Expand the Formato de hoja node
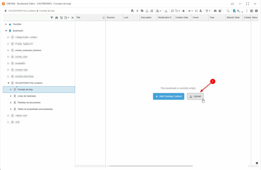 click(11, 89)
